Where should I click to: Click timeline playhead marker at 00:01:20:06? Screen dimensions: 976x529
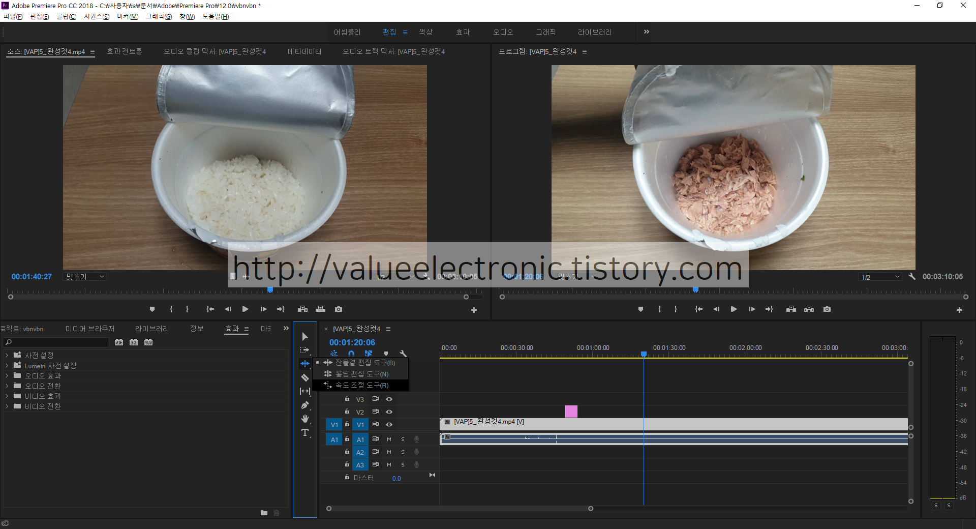(644, 354)
